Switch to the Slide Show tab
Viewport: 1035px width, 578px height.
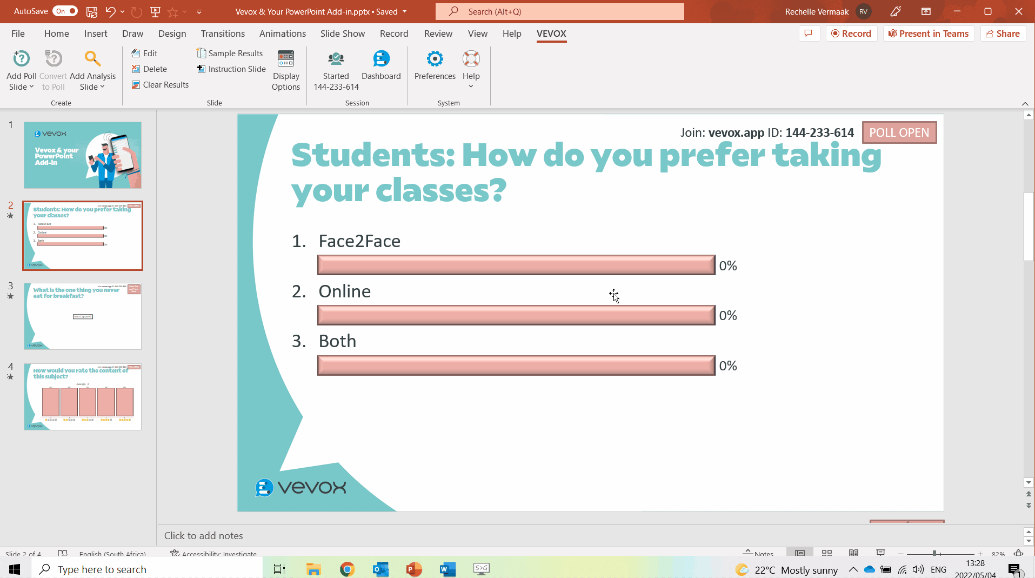tap(343, 34)
